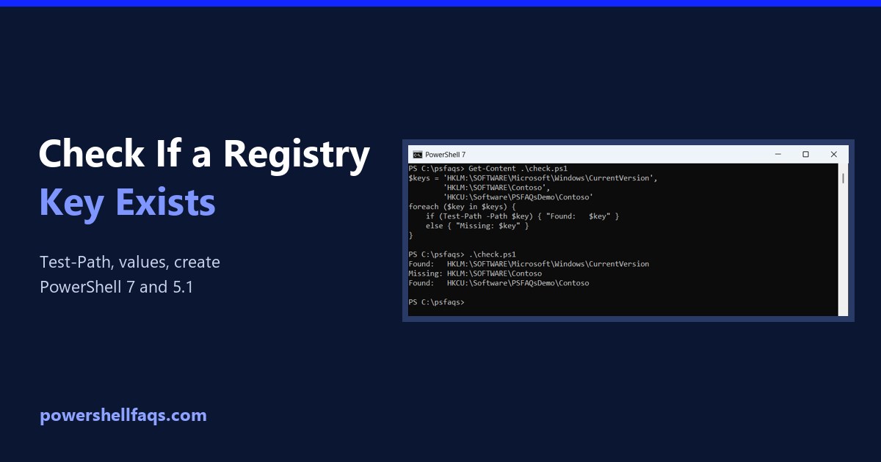Open the powershellfaqs.com link
881x462 pixels.
pyautogui.click(x=123, y=416)
